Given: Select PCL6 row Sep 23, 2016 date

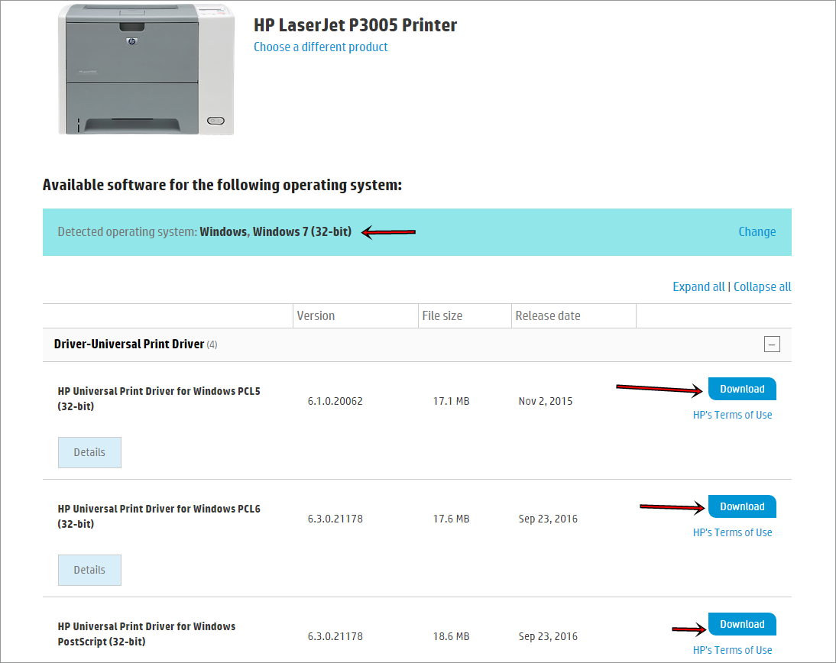Looking at the screenshot, I should pyautogui.click(x=548, y=519).
